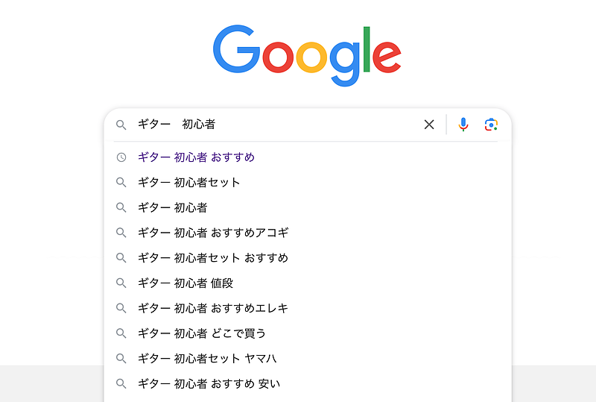Select suggestion ギター 初心者 おすすめ 安い
Screen dimensions: 596x402
pyautogui.click(x=209, y=384)
